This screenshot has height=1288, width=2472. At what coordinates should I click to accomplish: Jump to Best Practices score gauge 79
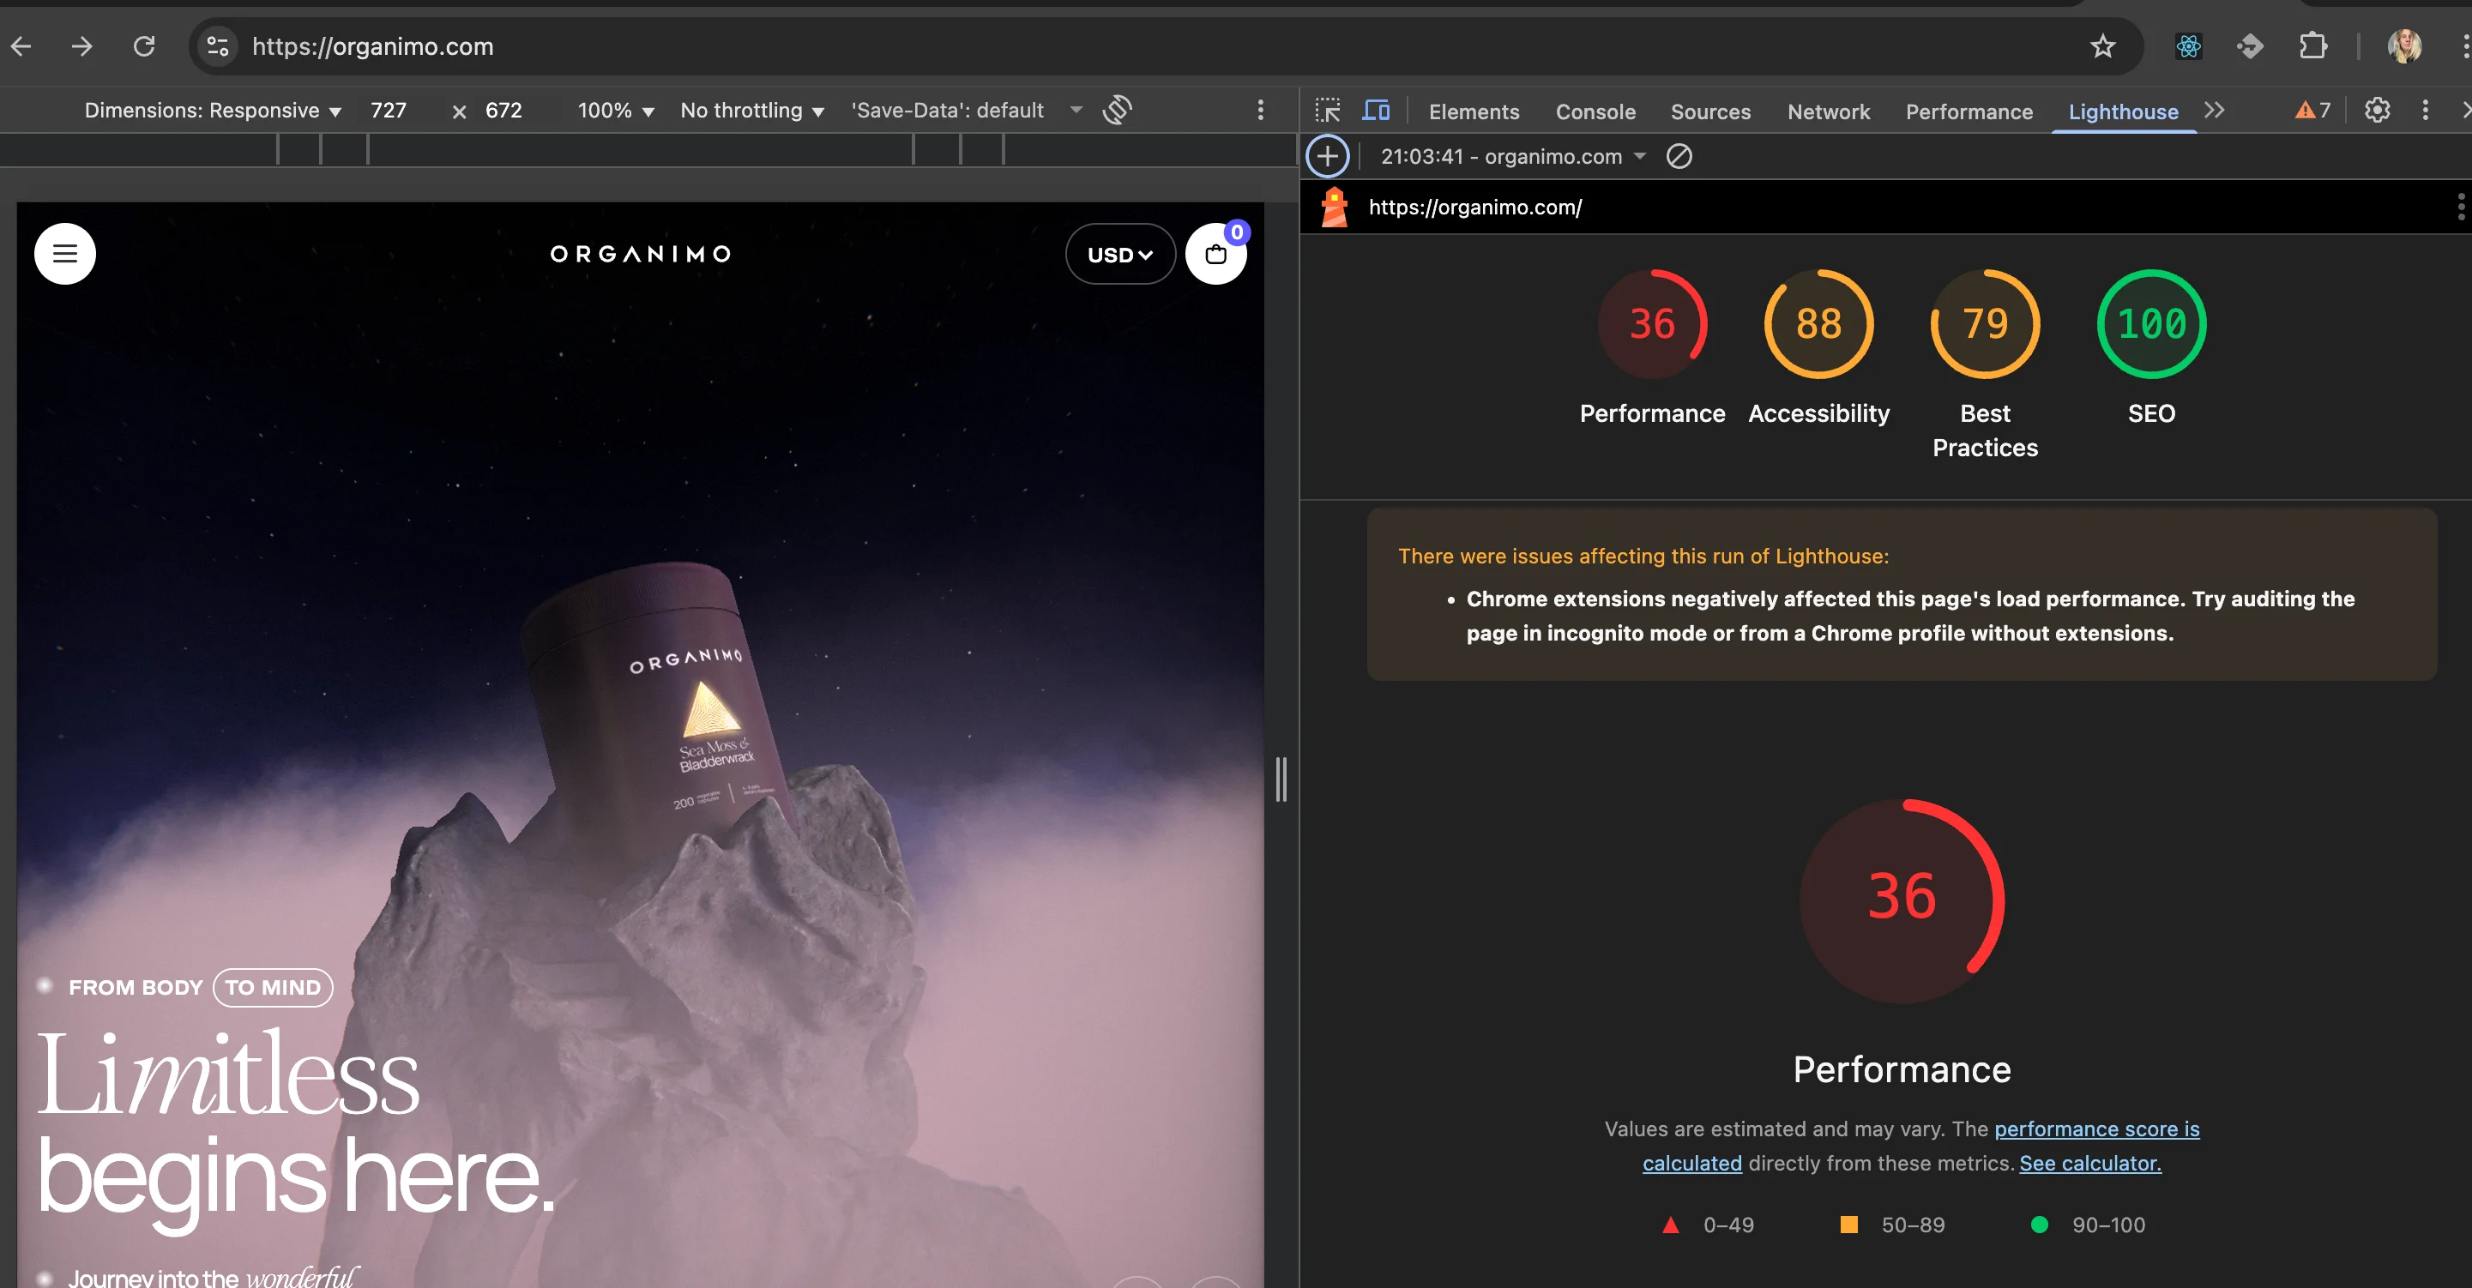(1985, 324)
